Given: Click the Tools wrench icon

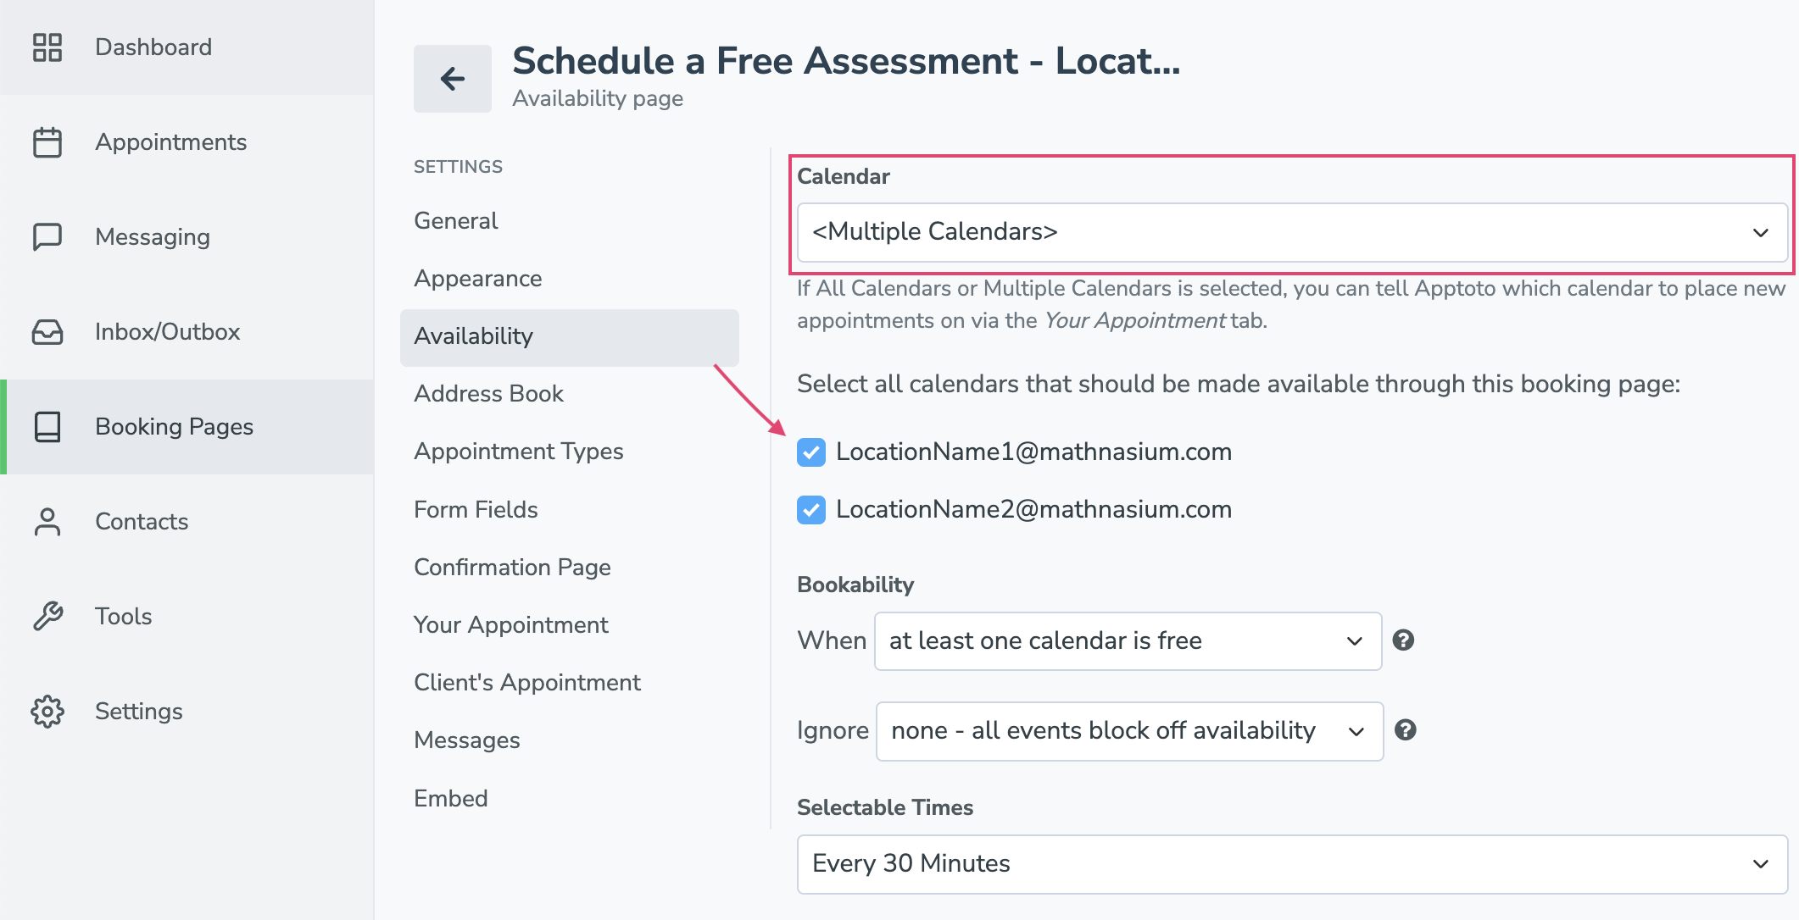Looking at the screenshot, I should click(47, 617).
